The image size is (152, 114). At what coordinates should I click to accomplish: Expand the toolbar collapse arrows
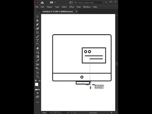click(x=36, y=10)
